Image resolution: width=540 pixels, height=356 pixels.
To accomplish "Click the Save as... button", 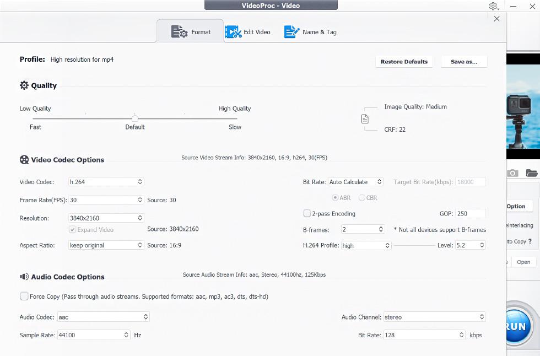I will tap(464, 62).
